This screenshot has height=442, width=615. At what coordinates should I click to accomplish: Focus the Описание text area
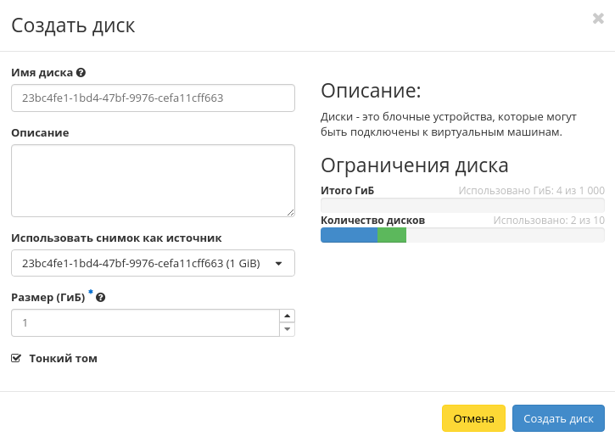click(x=153, y=180)
